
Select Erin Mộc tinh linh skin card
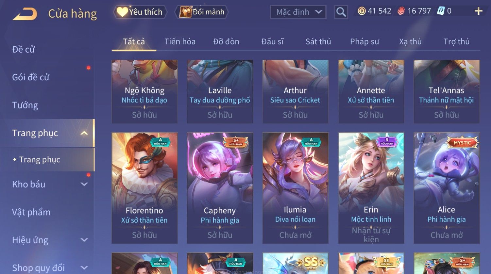click(x=371, y=188)
